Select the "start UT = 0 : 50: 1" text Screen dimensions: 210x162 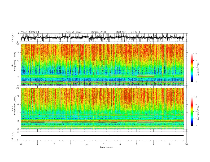click(x=128, y=32)
